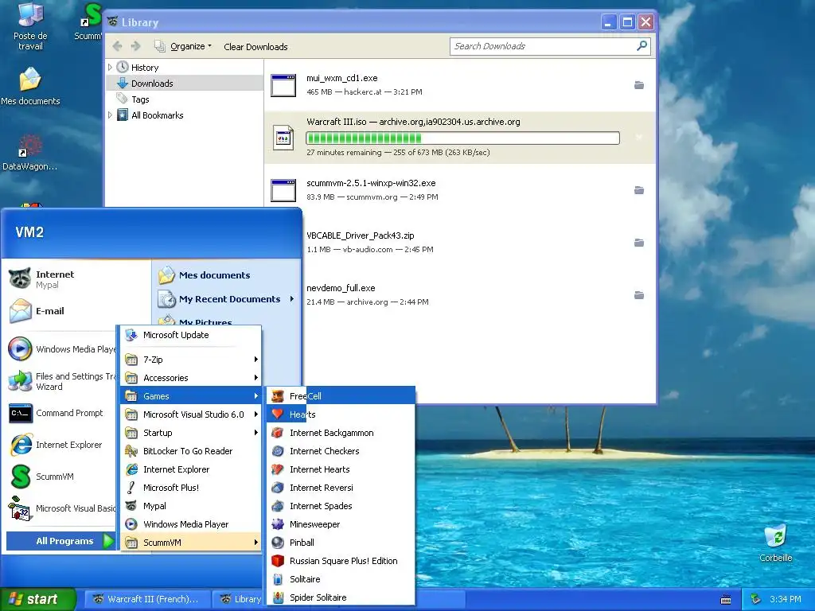Click Mypal raccoon icon in All Programs list
Viewport: 815px width, 611px height.
coord(131,505)
